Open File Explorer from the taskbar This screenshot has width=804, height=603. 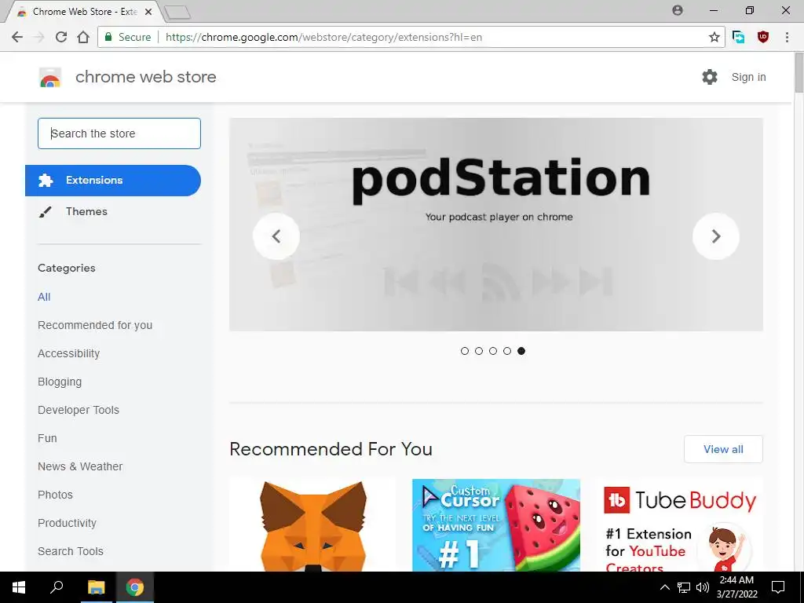(x=96, y=587)
